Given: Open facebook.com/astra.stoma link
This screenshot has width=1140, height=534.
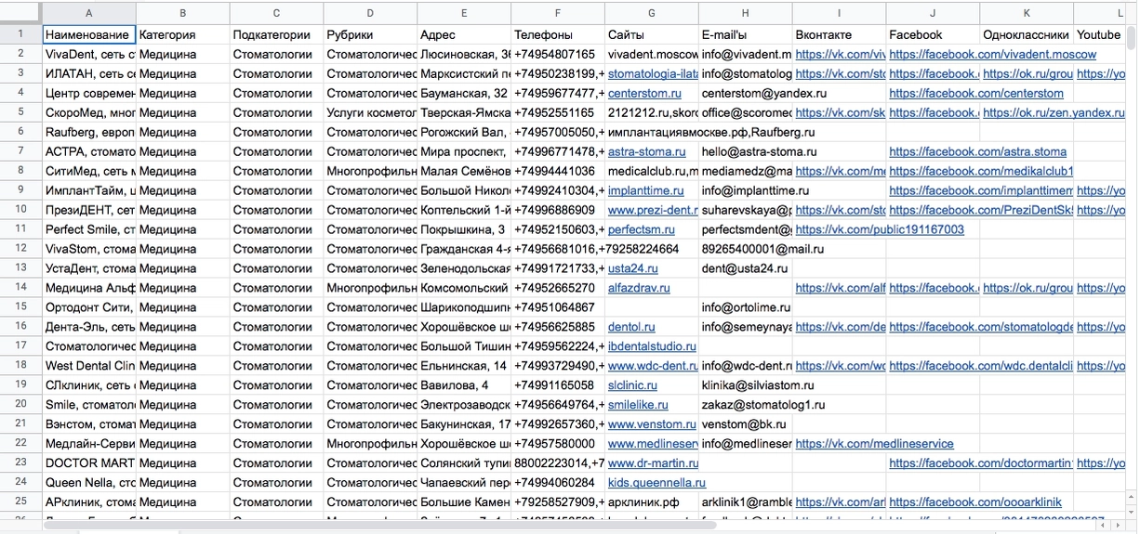Looking at the screenshot, I should pyautogui.click(x=978, y=151).
